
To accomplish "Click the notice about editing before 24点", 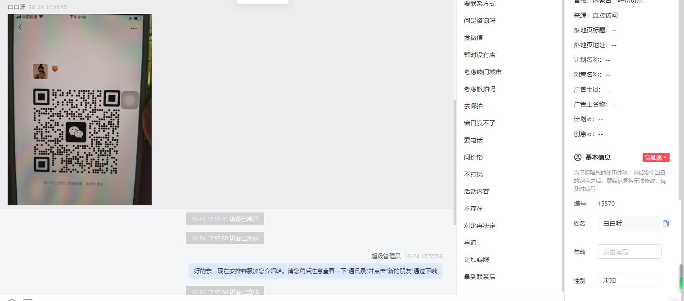I will (x=620, y=181).
